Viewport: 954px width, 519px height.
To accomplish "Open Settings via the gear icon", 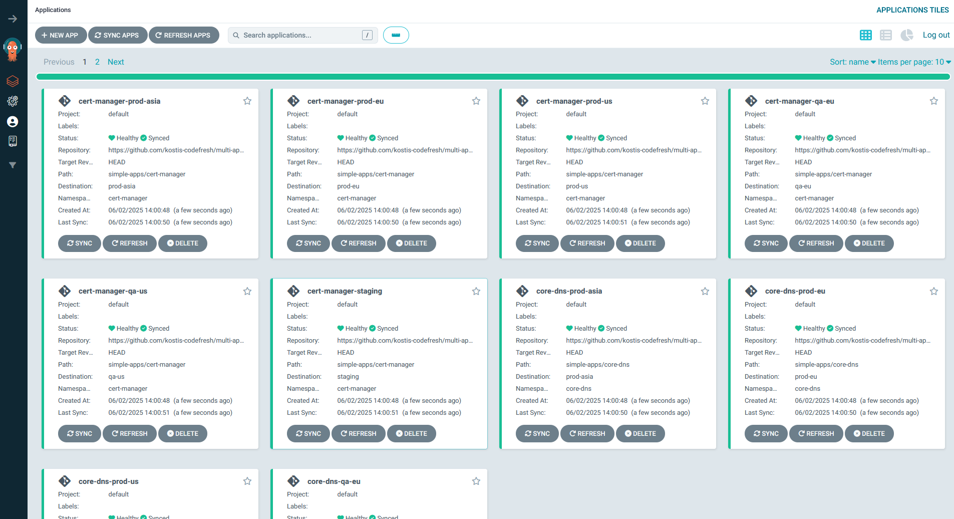I will coord(13,101).
